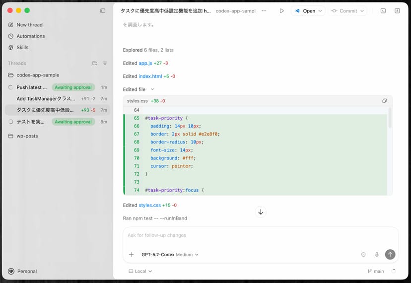The image size is (411, 283).
Task: Toggle the sidebar panel icon
Action: (x=103, y=11)
